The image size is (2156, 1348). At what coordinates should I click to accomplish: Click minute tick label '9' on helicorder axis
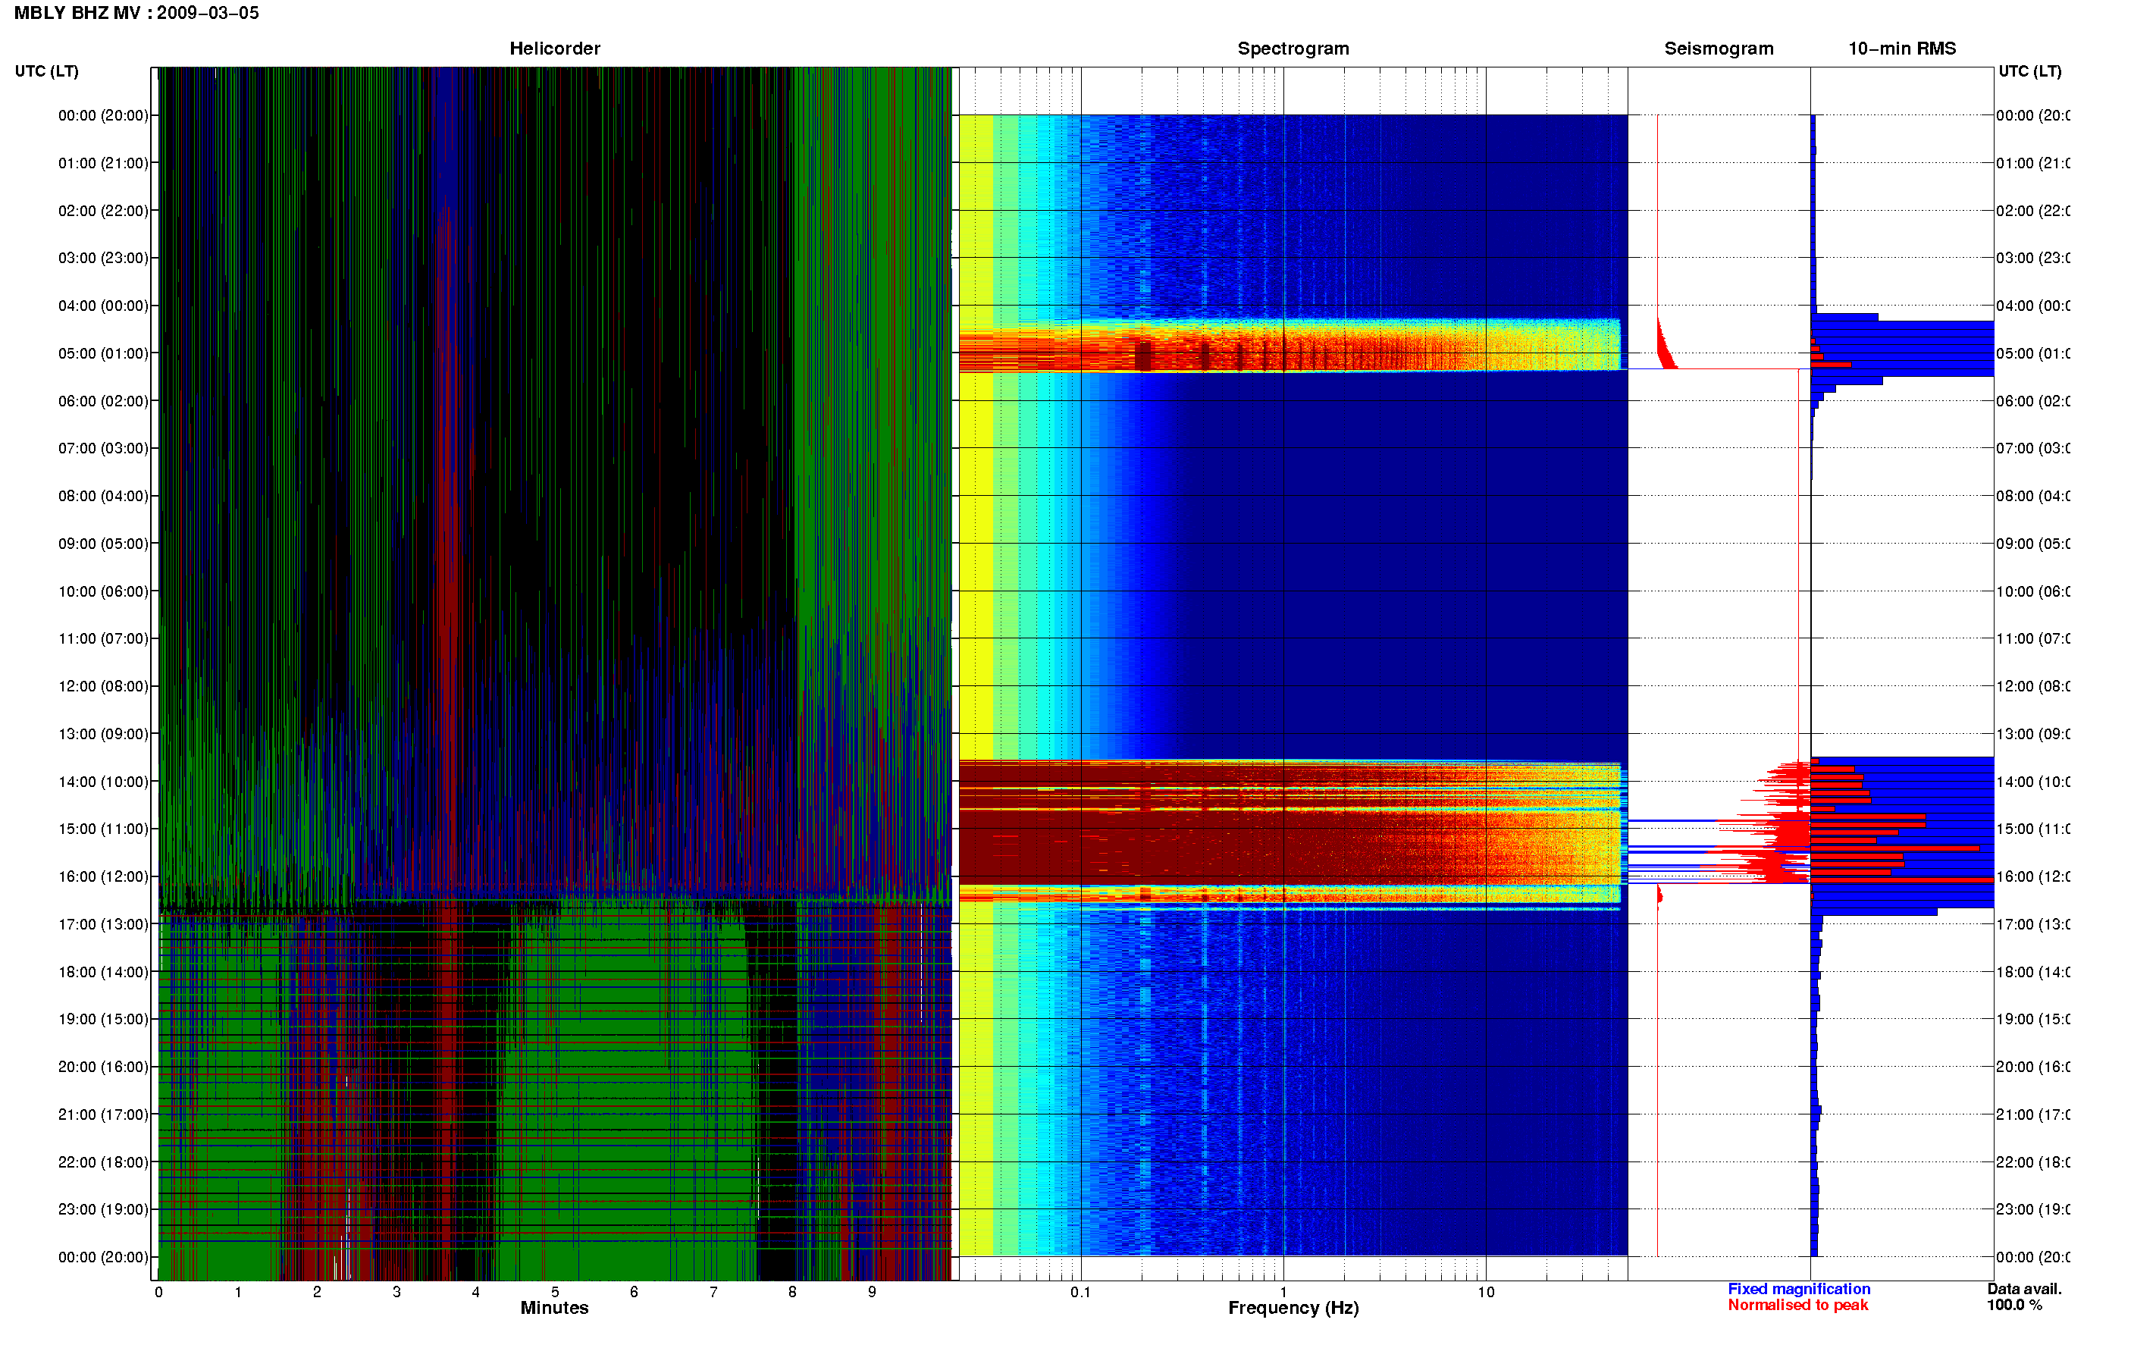tap(872, 1292)
